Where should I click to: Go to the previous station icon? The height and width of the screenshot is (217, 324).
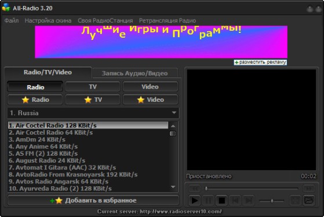[235, 200]
